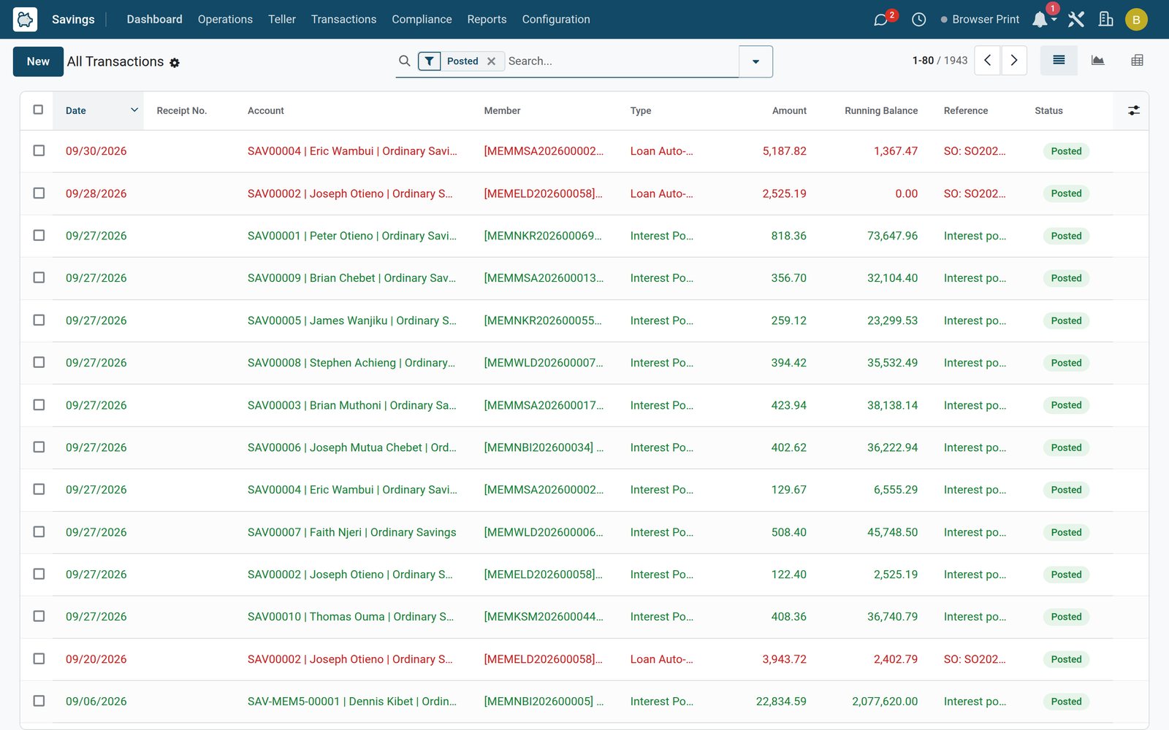The width and height of the screenshot is (1169, 730).
Task: Open the activities clock icon
Action: point(918,20)
